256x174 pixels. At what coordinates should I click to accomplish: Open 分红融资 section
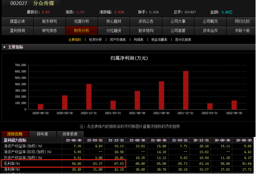pyautogui.click(x=114, y=30)
